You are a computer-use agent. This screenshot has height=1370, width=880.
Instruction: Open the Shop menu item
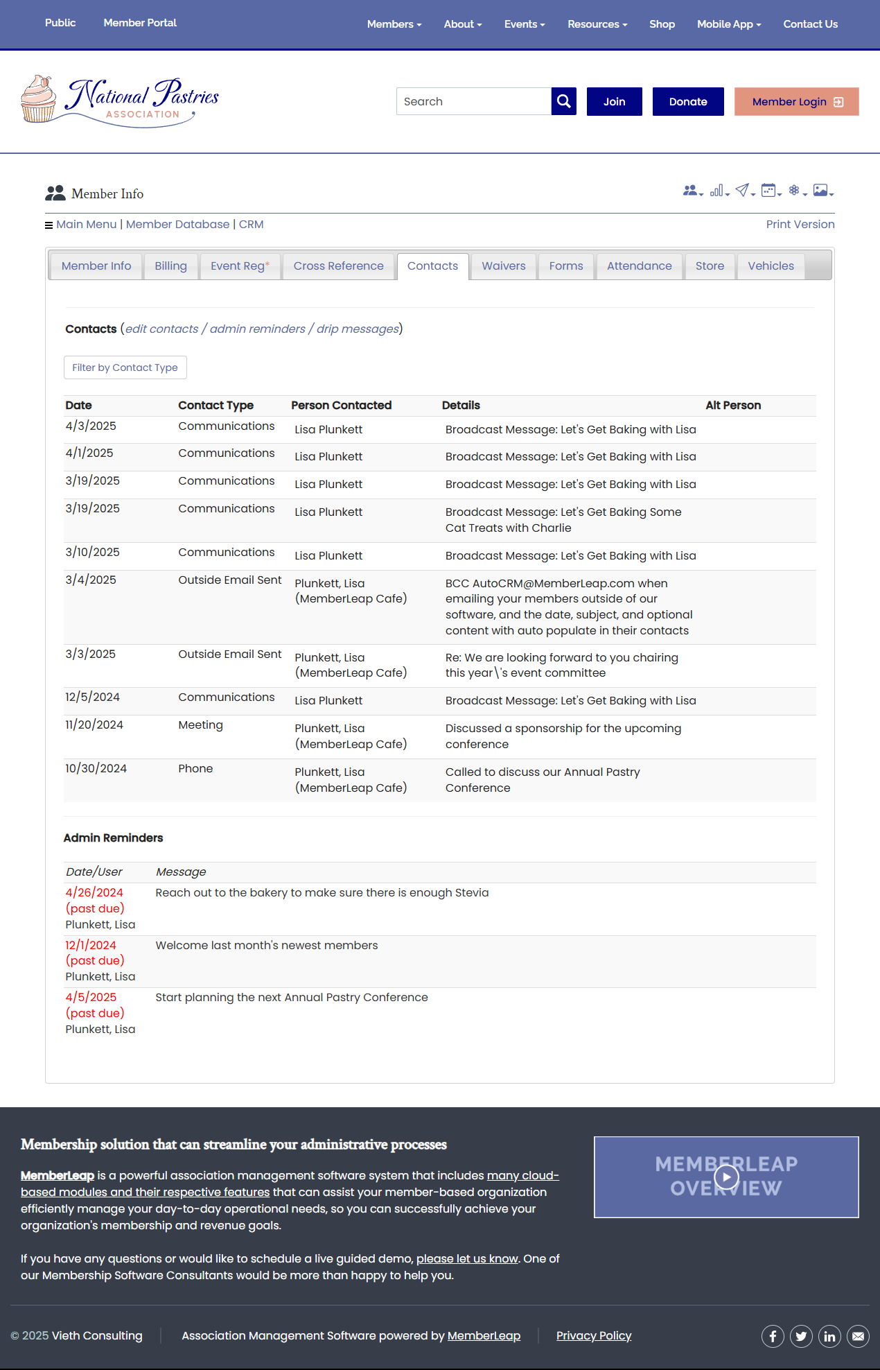click(x=662, y=24)
